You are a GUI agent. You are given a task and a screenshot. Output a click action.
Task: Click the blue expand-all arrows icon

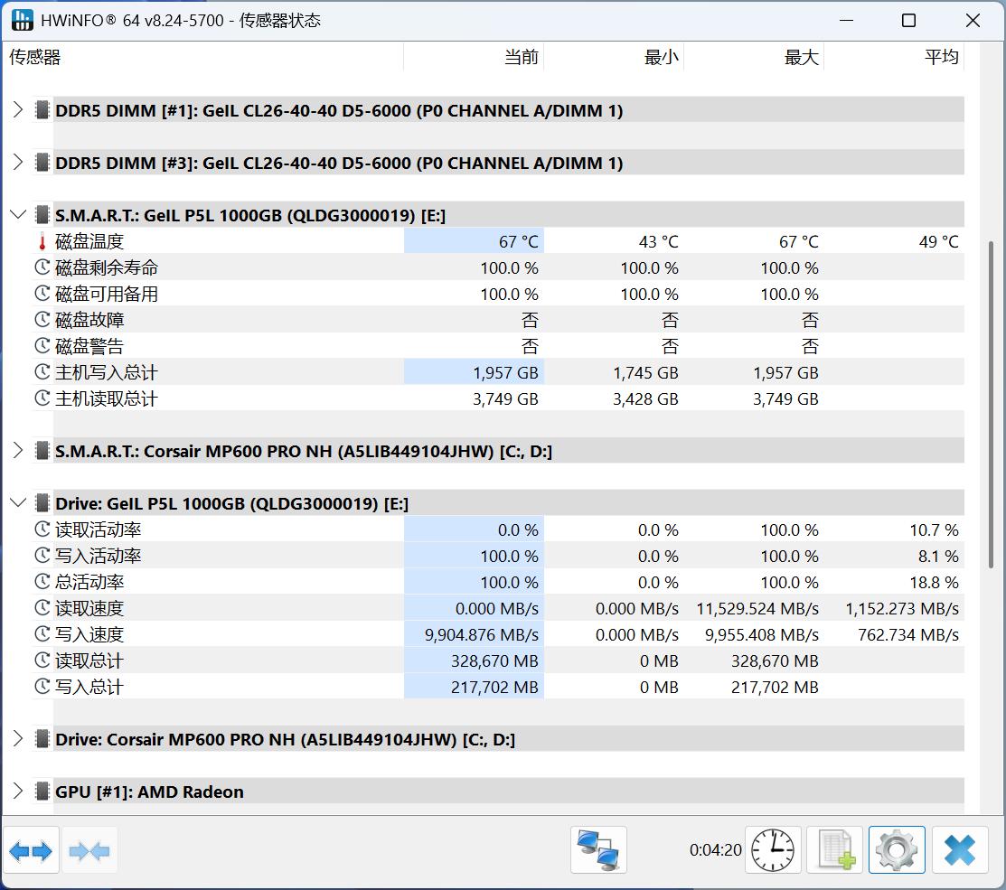pyautogui.click(x=31, y=851)
